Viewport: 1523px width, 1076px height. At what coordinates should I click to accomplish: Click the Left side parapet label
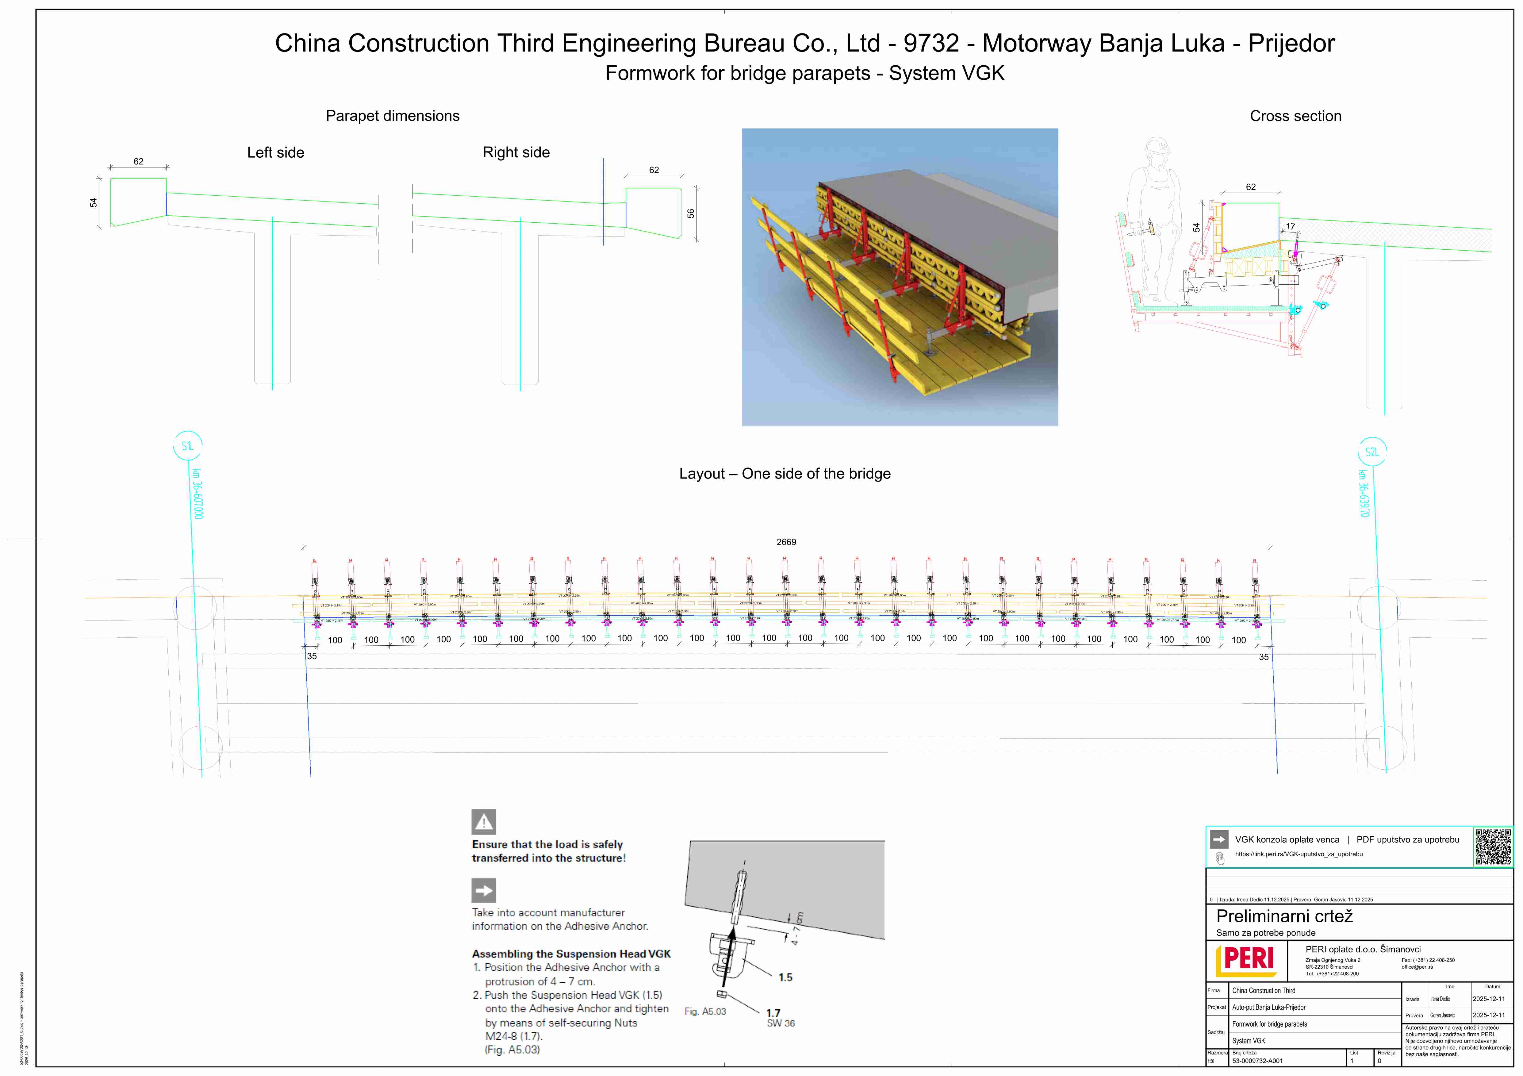click(x=275, y=152)
